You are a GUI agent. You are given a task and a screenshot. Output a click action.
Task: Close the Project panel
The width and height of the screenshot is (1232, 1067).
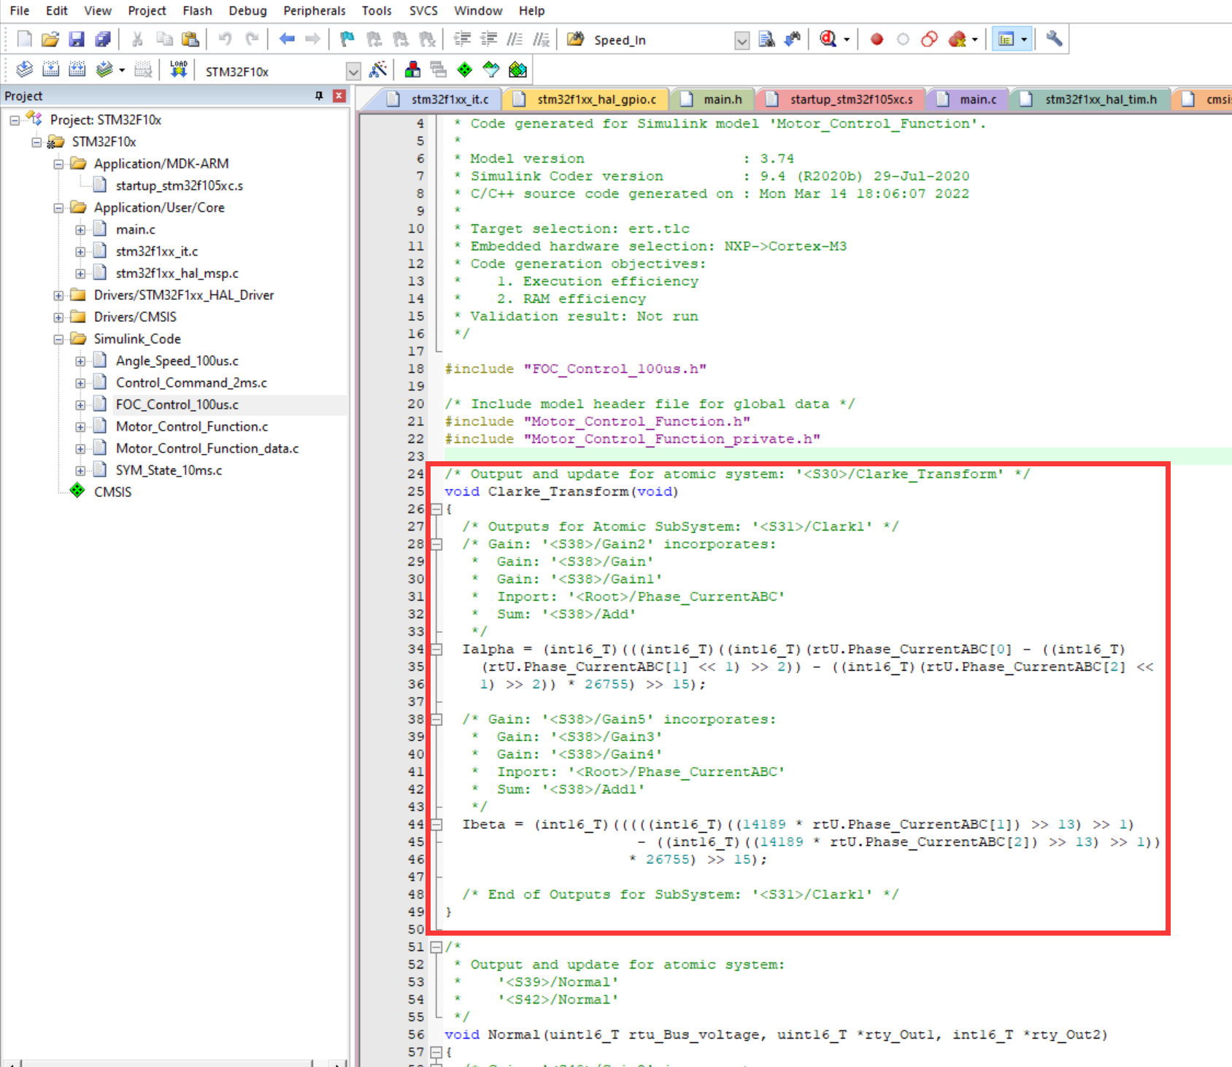(339, 96)
